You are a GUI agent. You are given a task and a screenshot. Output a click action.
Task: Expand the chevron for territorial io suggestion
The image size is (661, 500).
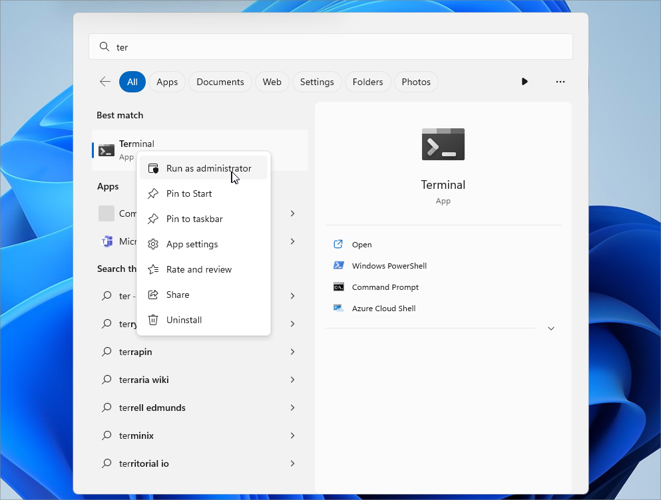(292, 463)
